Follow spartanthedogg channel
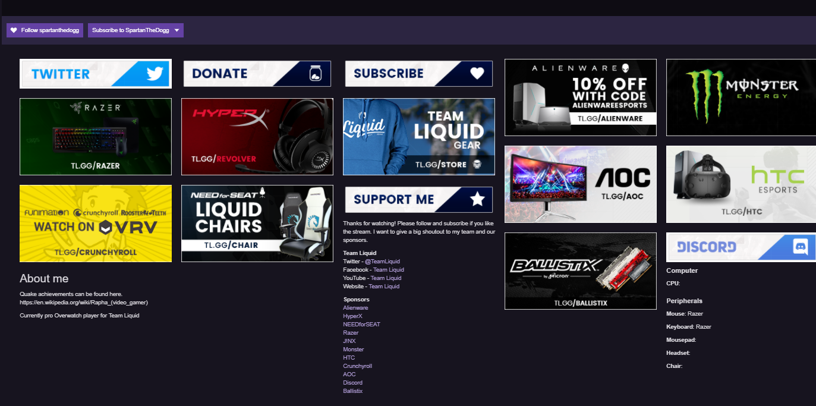The height and width of the screenshot is (406, 816). pyautogui.click(x=45, y=30)
